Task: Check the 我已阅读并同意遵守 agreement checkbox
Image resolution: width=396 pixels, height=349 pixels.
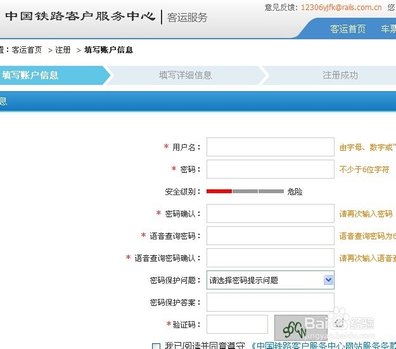Action: (x=156, y=346)
